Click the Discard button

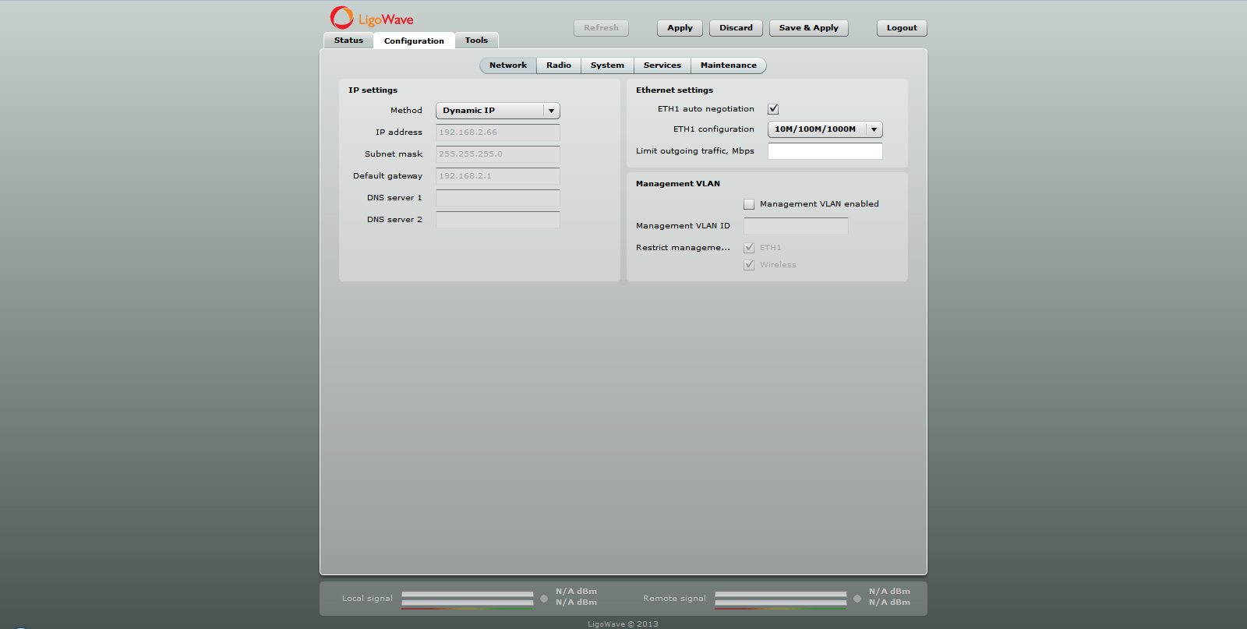click(736, 28)
